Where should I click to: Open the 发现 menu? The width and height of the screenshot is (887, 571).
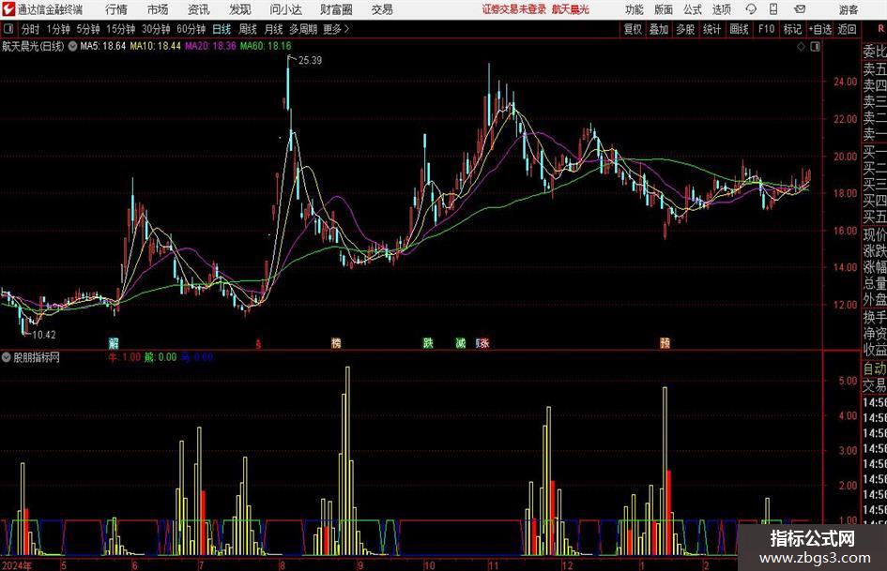(240, 9)
